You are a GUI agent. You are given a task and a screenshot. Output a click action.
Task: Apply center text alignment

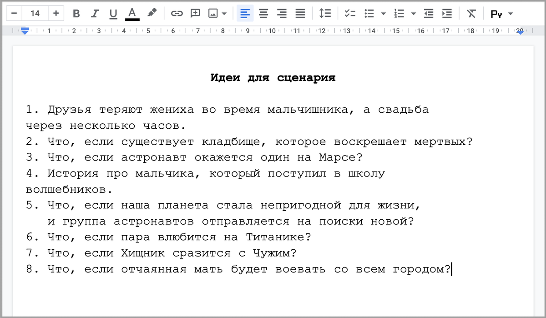pos(263,14)
